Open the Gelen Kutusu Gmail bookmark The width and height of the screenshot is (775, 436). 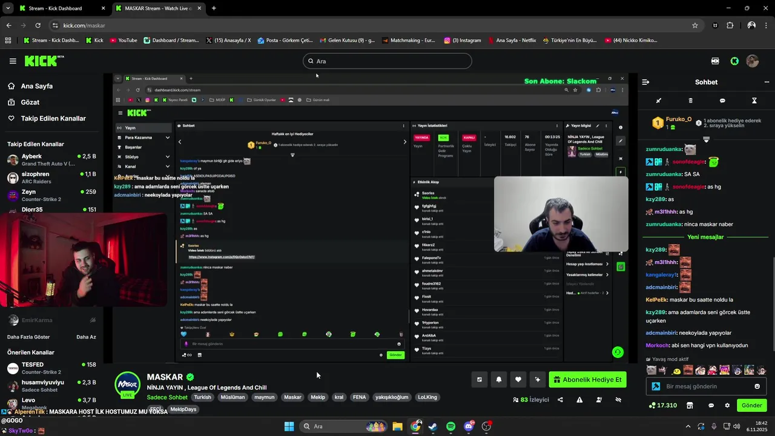click(x=347, y=41)
